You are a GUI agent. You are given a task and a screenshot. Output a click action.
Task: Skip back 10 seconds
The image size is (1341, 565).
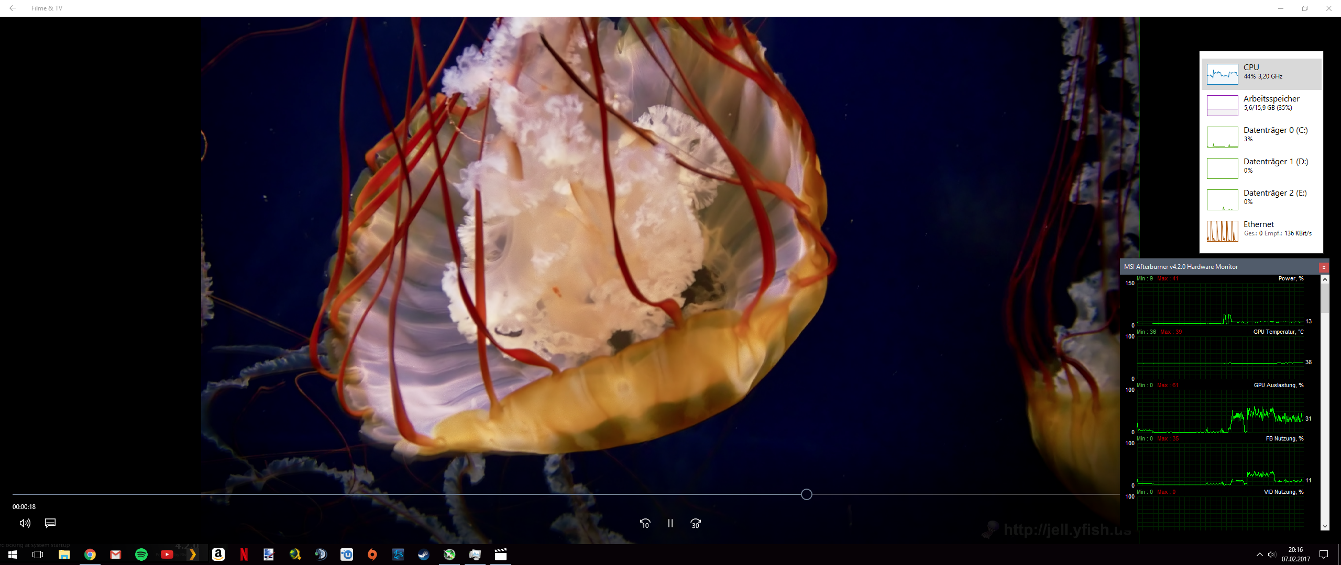click(645, 523)
